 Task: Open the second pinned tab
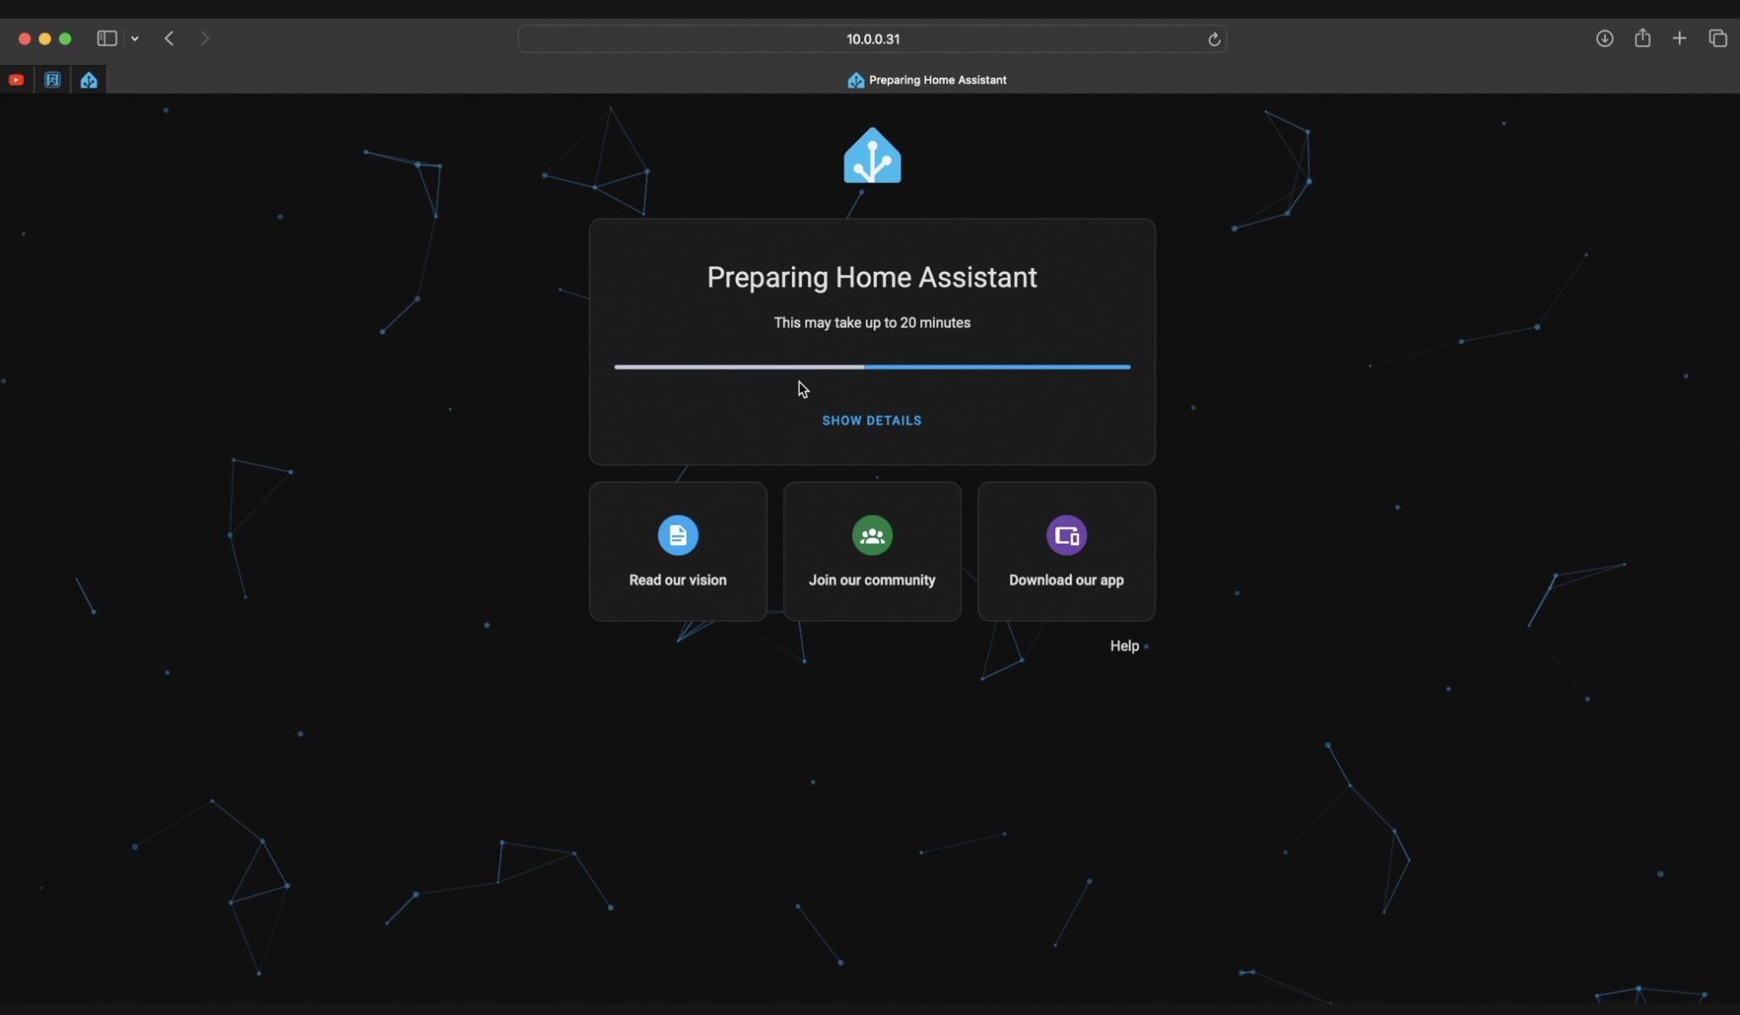[52, 79]
